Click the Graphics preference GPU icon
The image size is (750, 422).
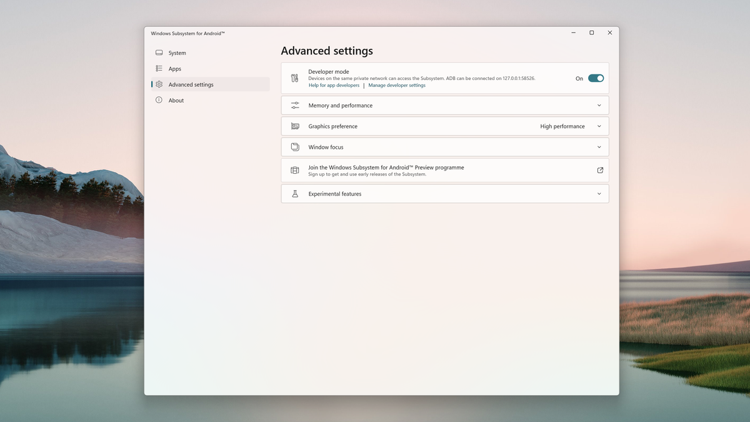pos(294,126)
